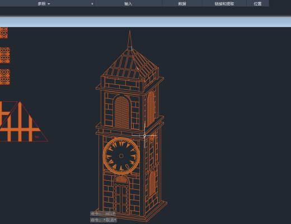The height and width of the screenshot is (224, 291).
Task: Select the spire on top of the tower roof
Action: [130, 40]
